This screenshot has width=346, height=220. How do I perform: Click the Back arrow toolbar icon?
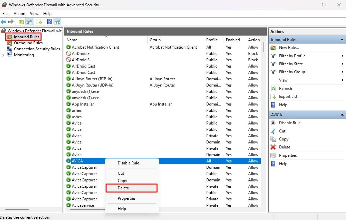pyautogui.click(x=3, y=22)
